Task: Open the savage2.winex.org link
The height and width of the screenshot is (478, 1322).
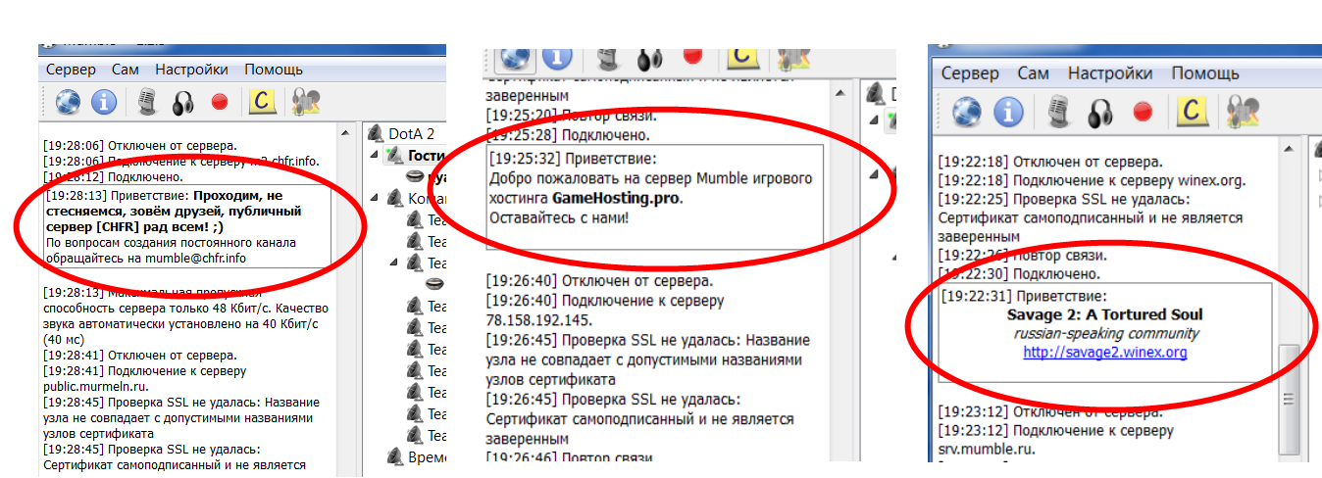Action: (x=1104, y=353)
